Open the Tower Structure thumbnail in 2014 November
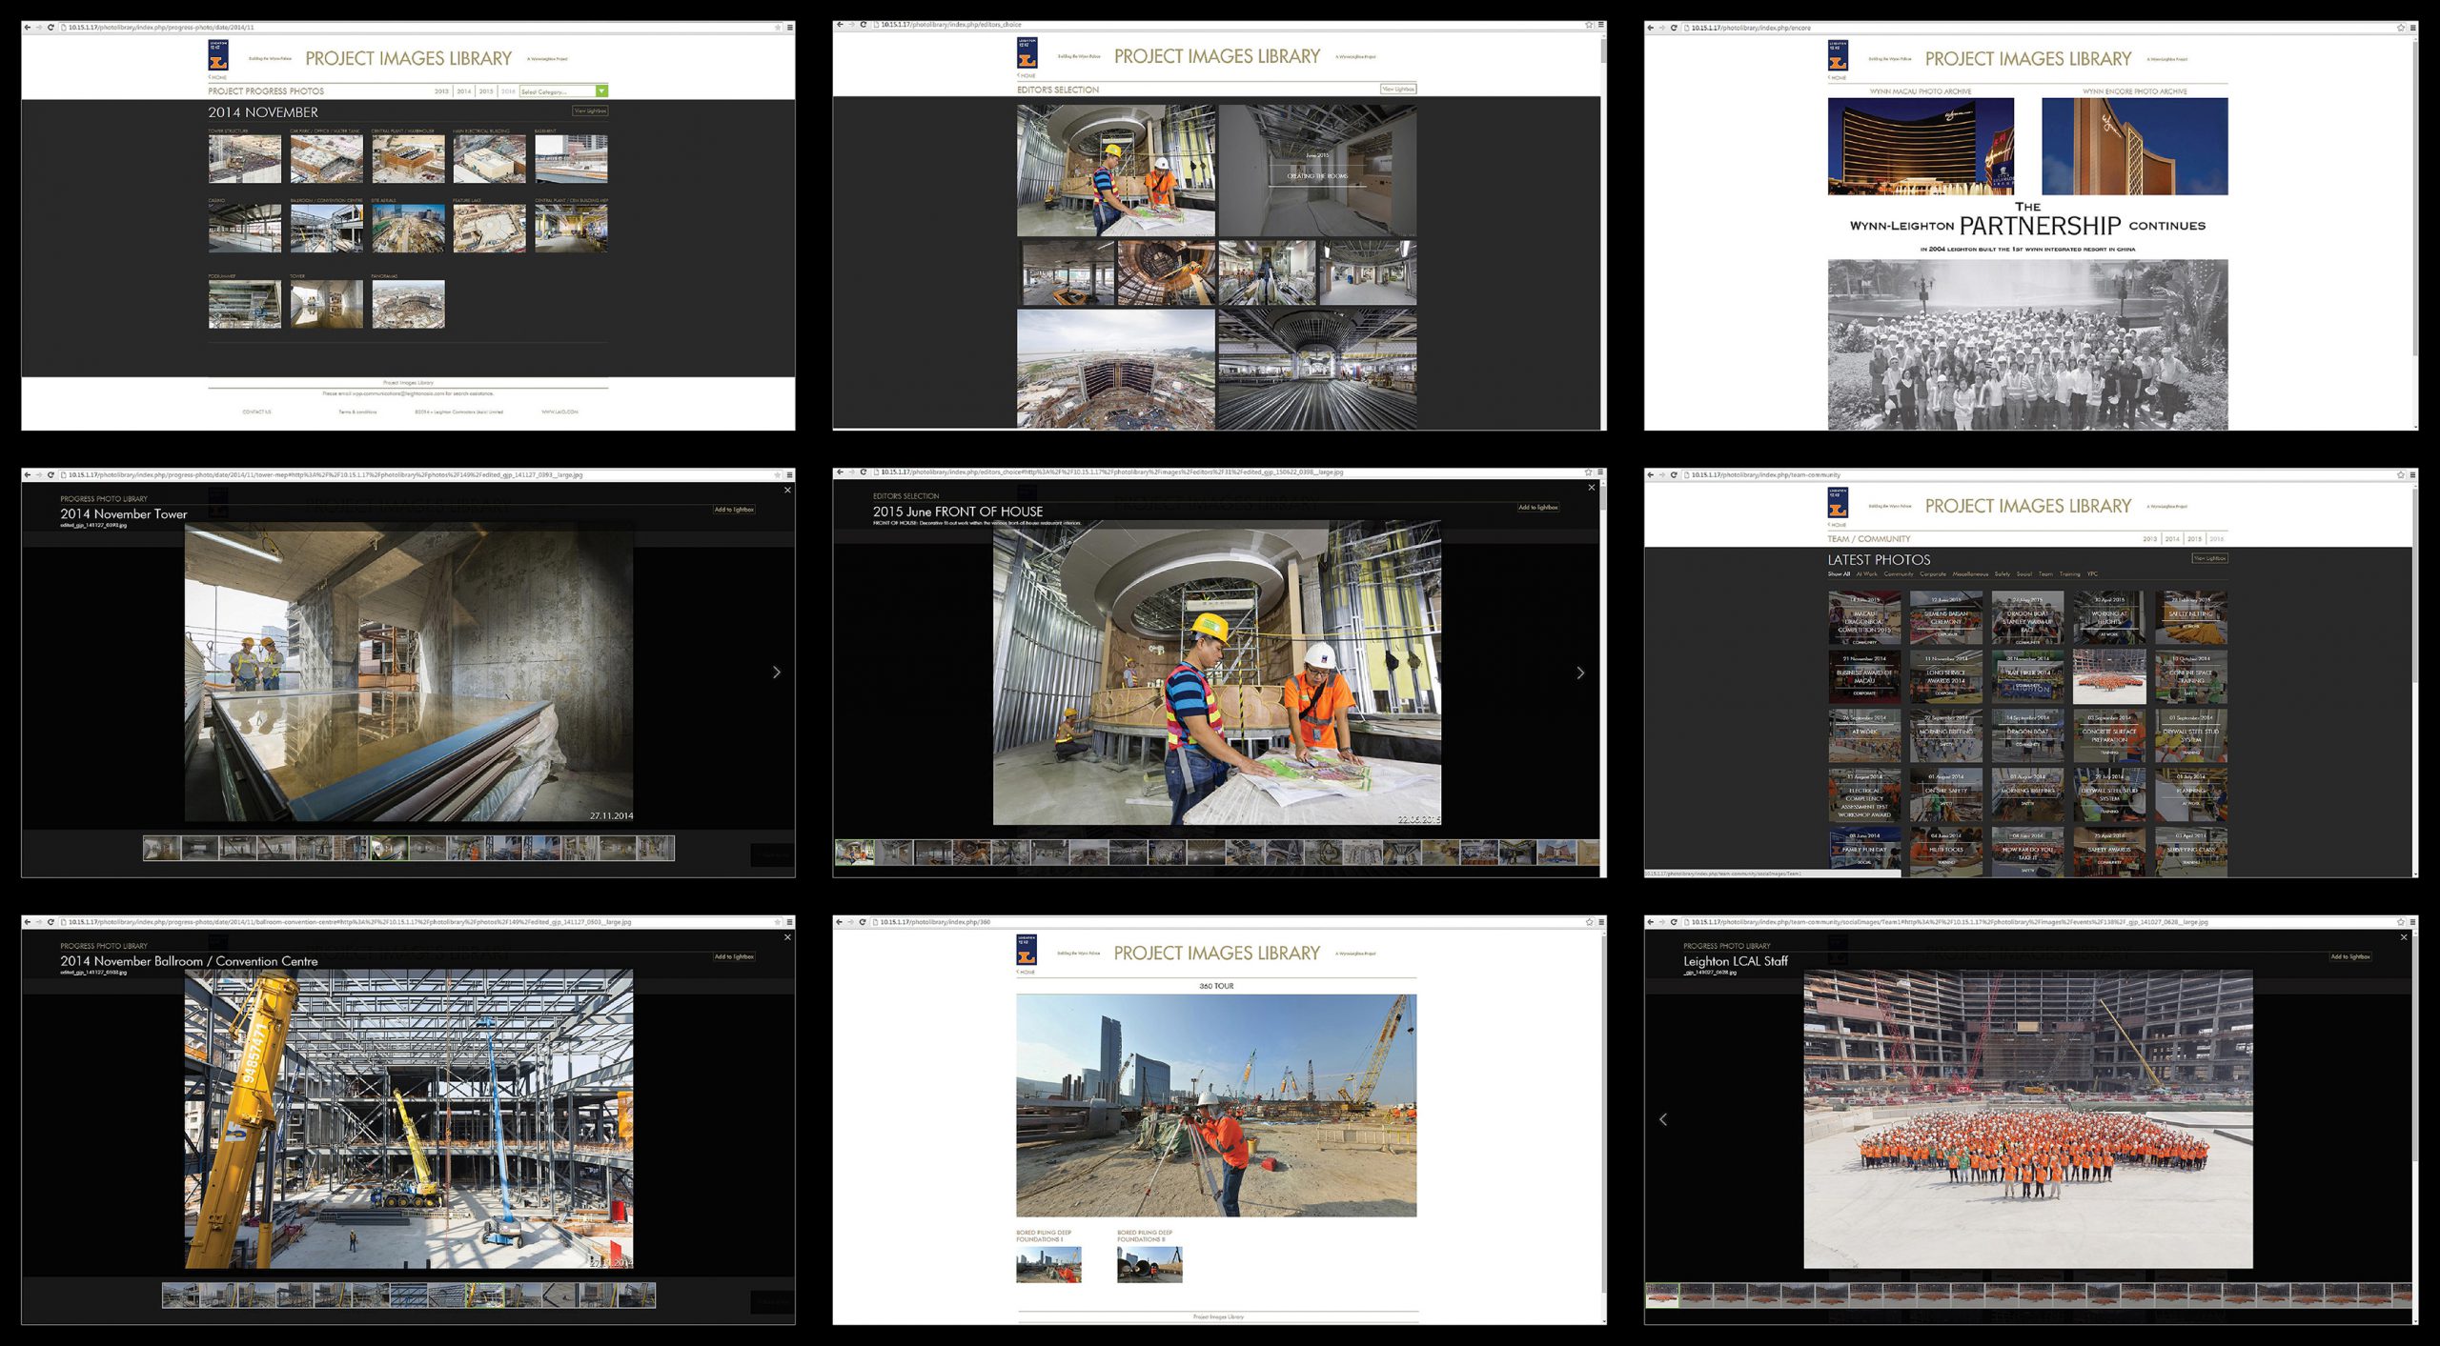This screenshot has width=2440, height=1346. pos(245,159)
